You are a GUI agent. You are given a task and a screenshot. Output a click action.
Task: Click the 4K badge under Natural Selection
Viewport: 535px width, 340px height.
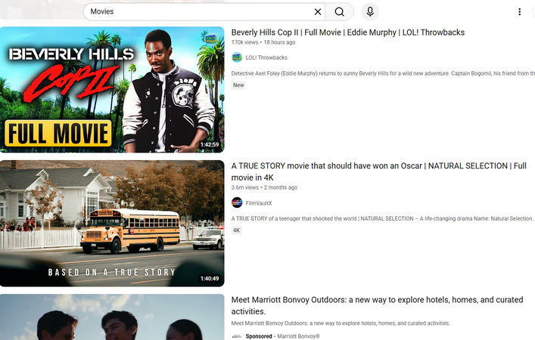pos(236,230)
